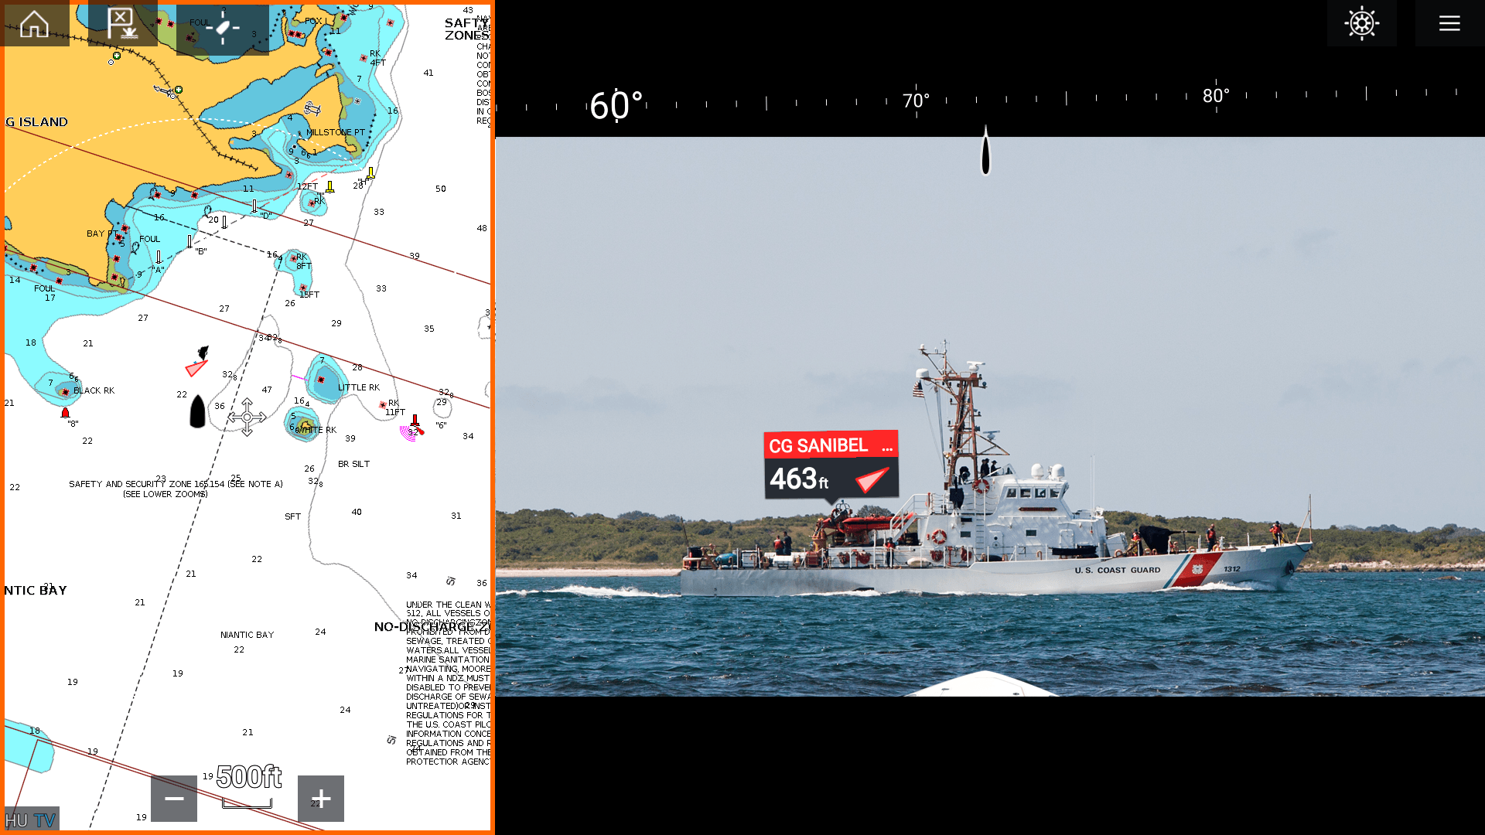The width and height of the screenshot is (1485, 835).
Task: Tap the 500ft chart scale indicator
Action: [x=248, y=778]
